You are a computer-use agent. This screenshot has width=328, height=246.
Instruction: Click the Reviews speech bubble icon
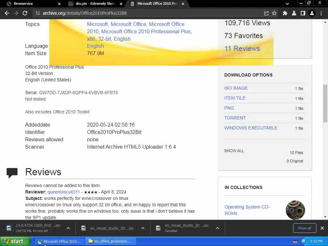pyautogui.click(x=12, y=173)
